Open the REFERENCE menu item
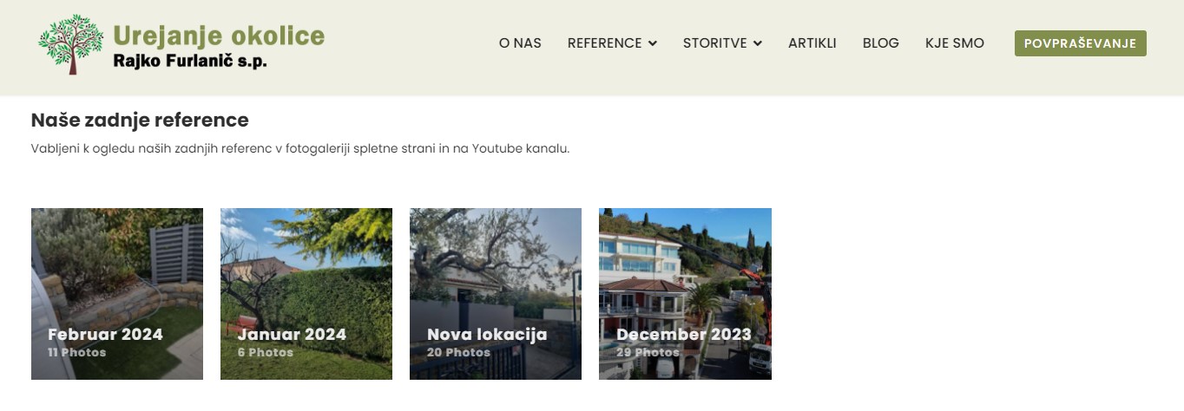This screenshot has width=1184, height=411. (x=604, y=43)
